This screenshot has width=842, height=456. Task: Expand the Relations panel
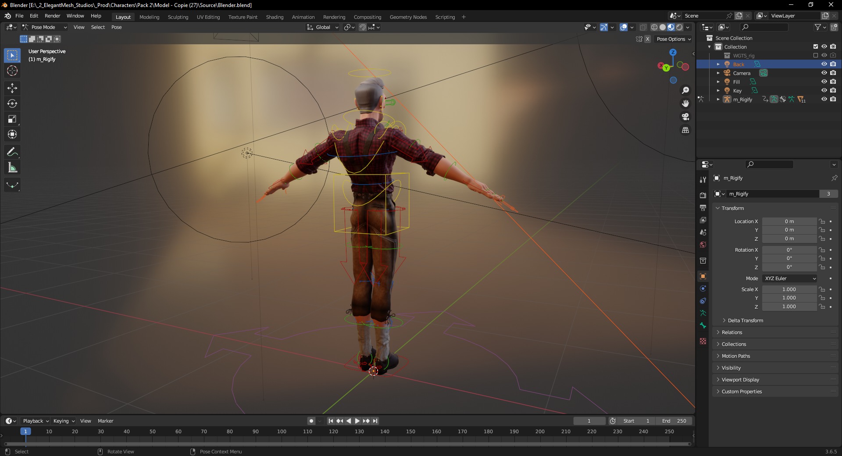732,332
